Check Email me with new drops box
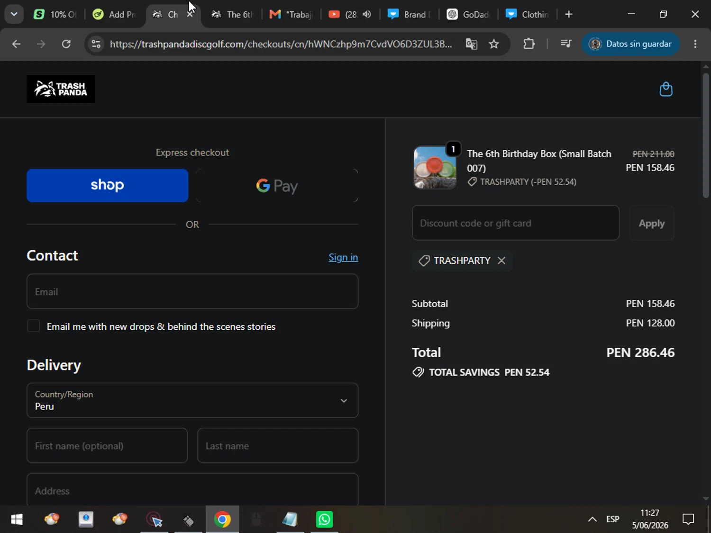The height and width of the screenshot is (533, 711). pos(33,326)
